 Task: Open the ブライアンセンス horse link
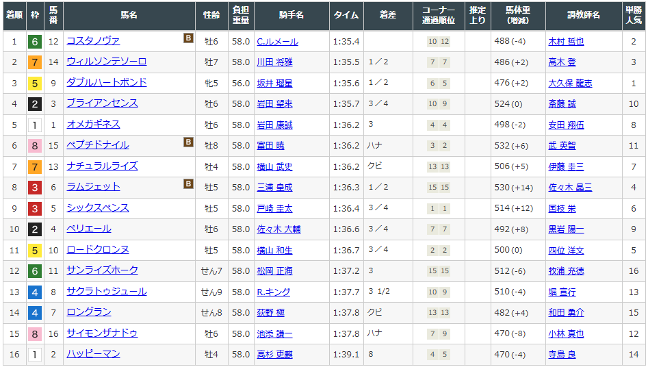coord(102,103)
